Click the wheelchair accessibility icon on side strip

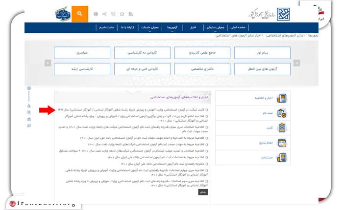[29, 106]
